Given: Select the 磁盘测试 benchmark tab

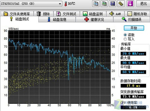Looking at the screenshot, I should tap(19, 19).
